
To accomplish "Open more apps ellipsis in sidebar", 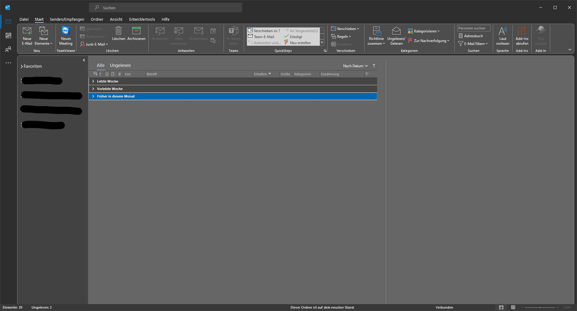I will pyautogui.click(x=8, y=63).
